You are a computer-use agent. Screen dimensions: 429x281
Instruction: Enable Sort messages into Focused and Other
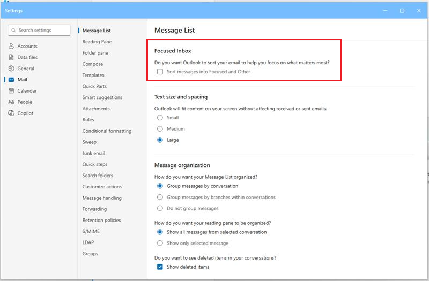160,72
